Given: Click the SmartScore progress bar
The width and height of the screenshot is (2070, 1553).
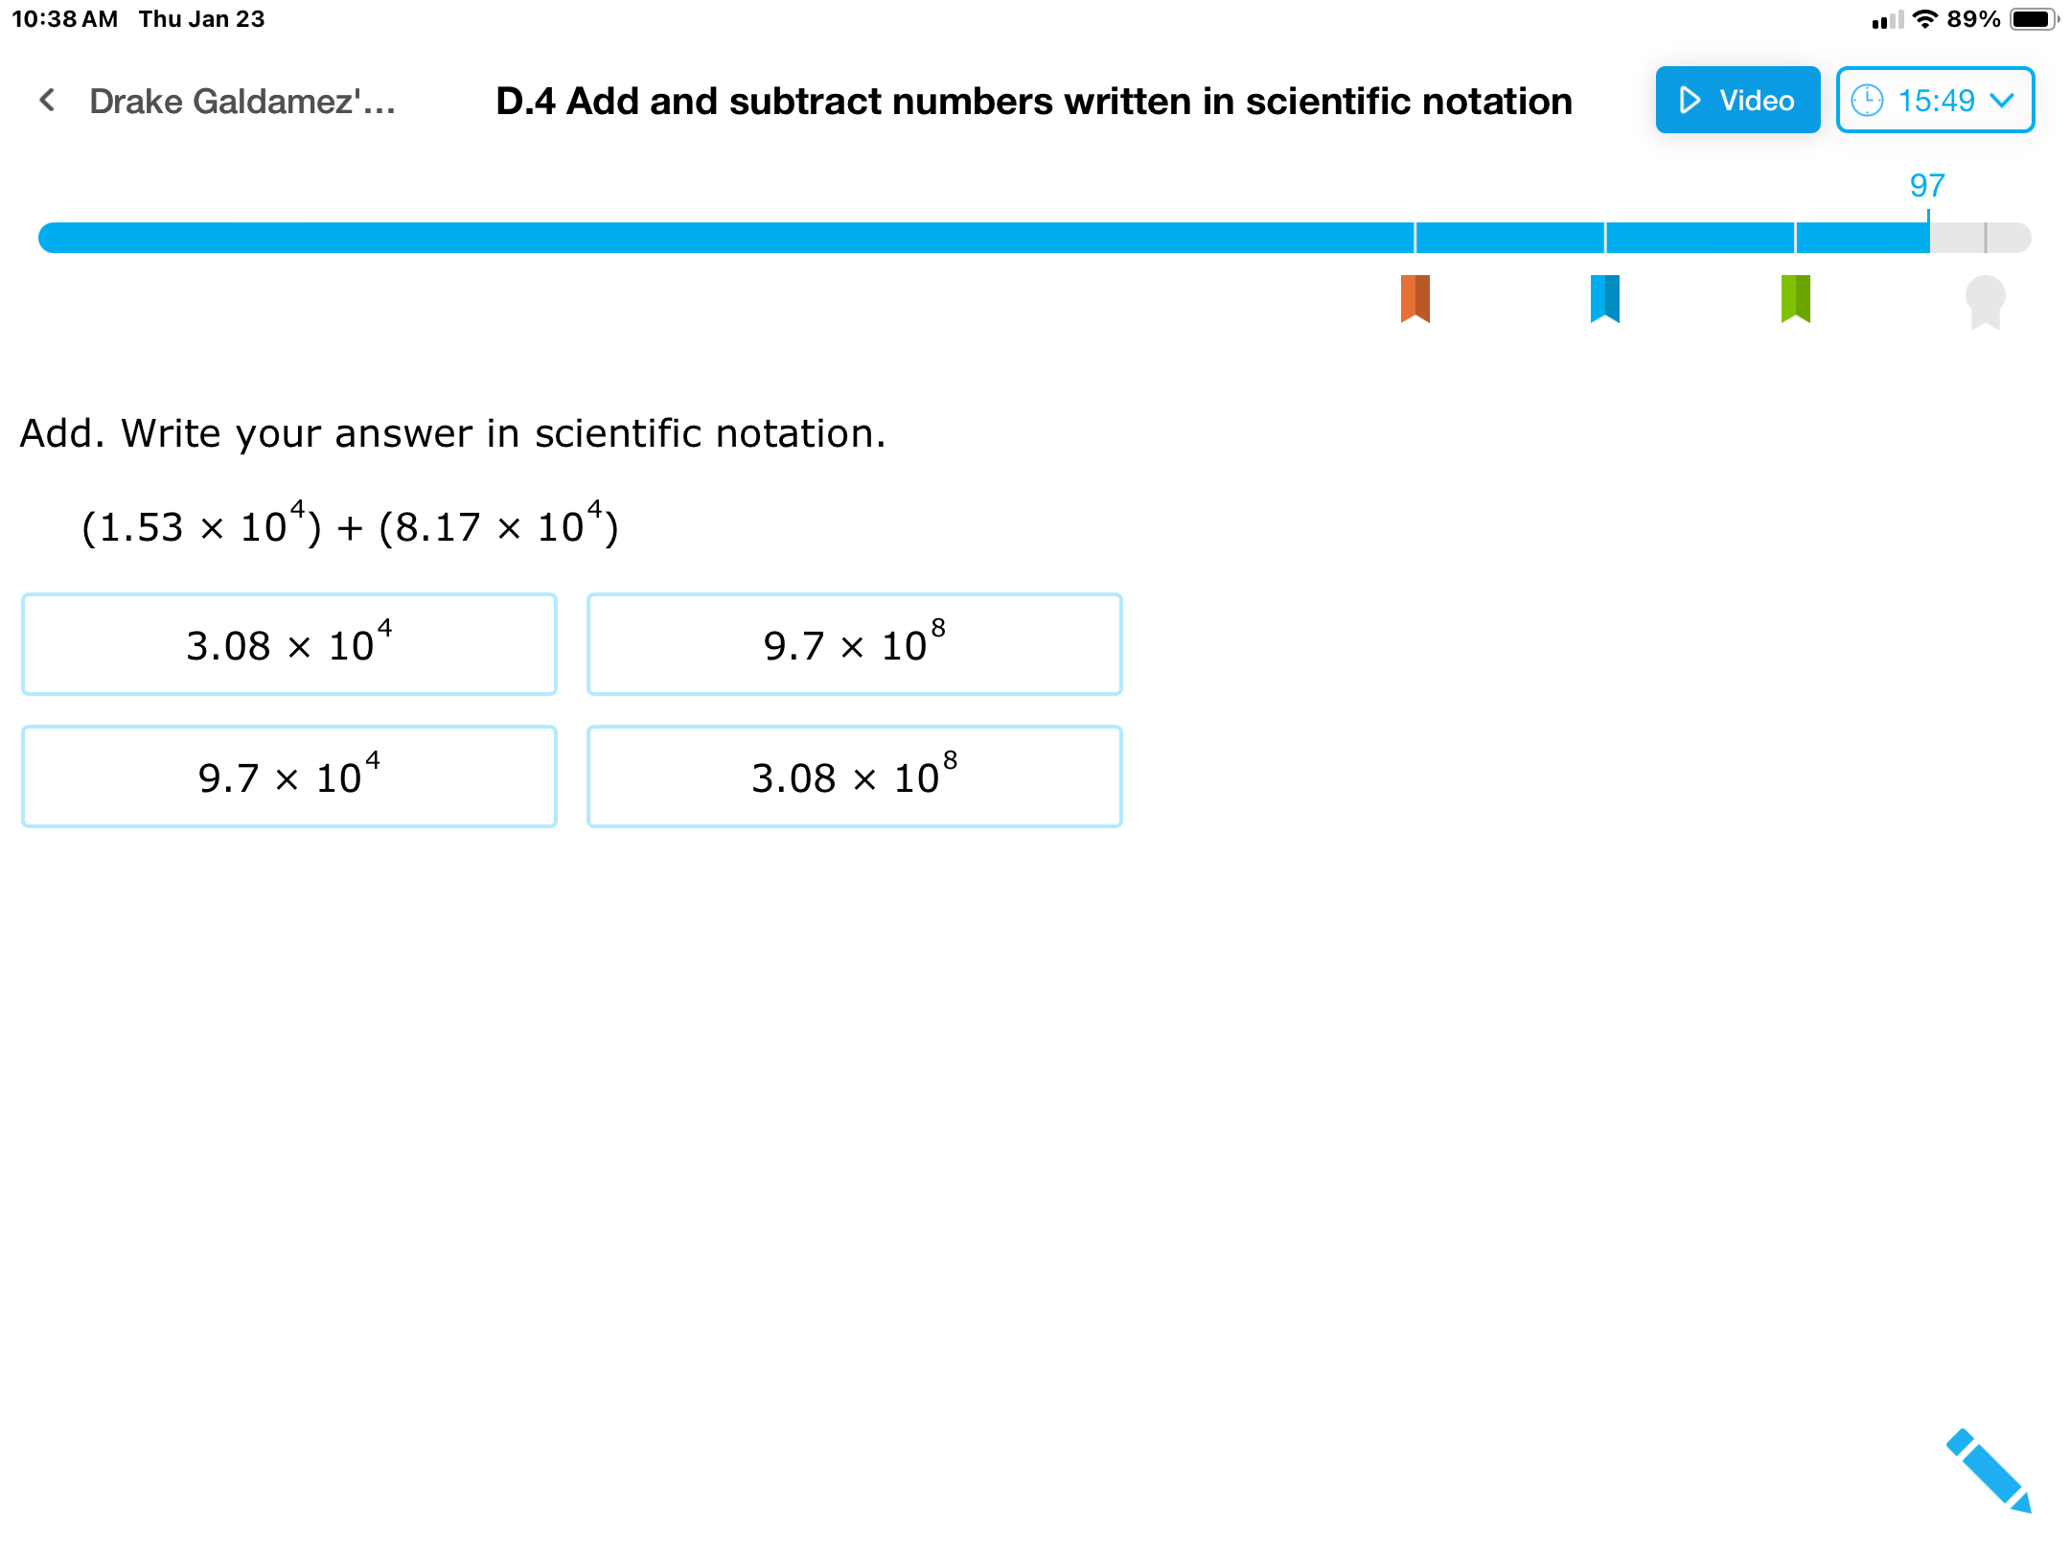Looking at the screenshot, I should [1034, 238].
